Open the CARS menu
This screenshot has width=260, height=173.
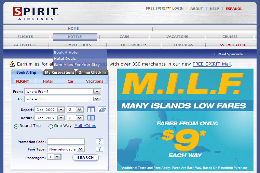pos(124,37)
